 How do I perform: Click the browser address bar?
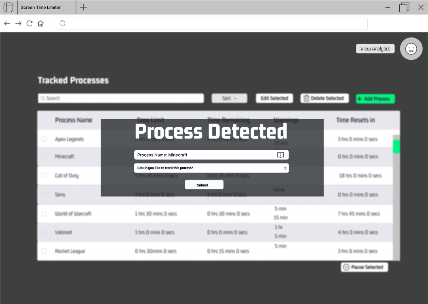211,23
